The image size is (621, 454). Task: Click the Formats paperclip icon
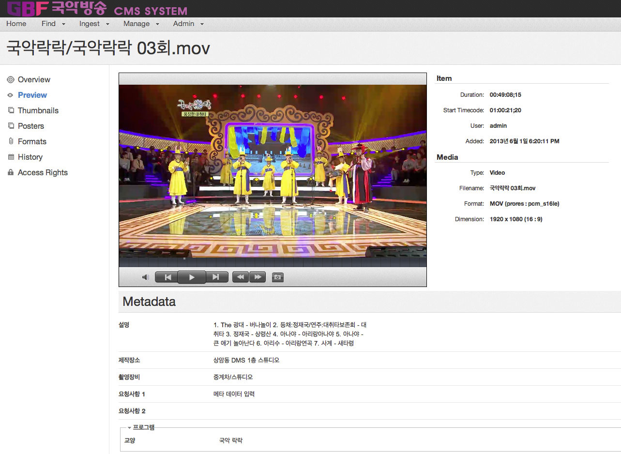11,141
